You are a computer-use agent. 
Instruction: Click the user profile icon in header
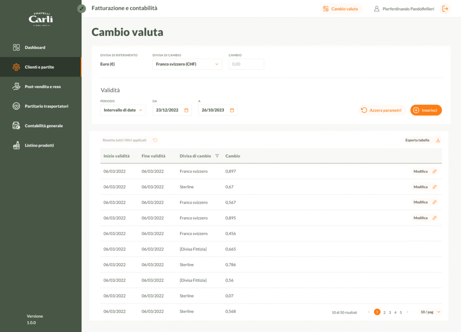point(377,9)
